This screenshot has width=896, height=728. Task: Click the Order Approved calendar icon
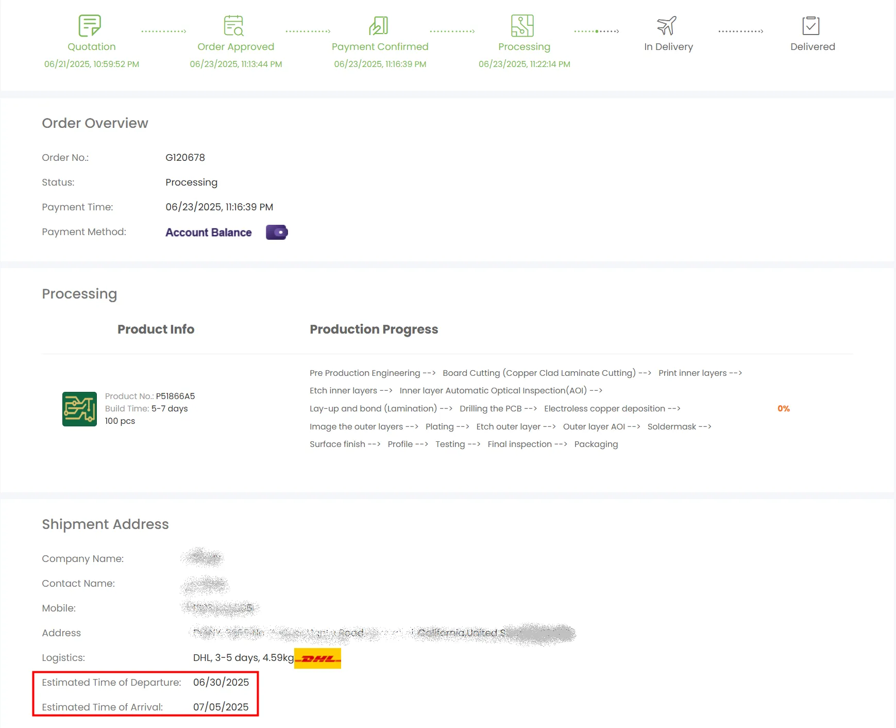coord(234,25)
